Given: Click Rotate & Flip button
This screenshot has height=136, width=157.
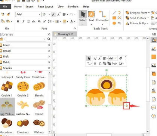Looking at the screenshot, I should click(137, 23).
